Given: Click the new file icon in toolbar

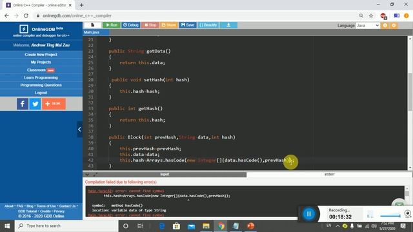Looking at the screenshot, I should point(92,25).
